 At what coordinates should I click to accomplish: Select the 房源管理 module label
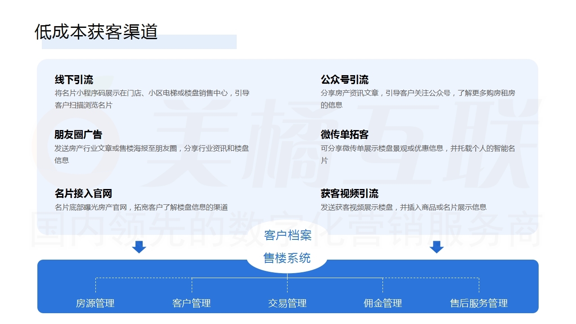point(95,303)
